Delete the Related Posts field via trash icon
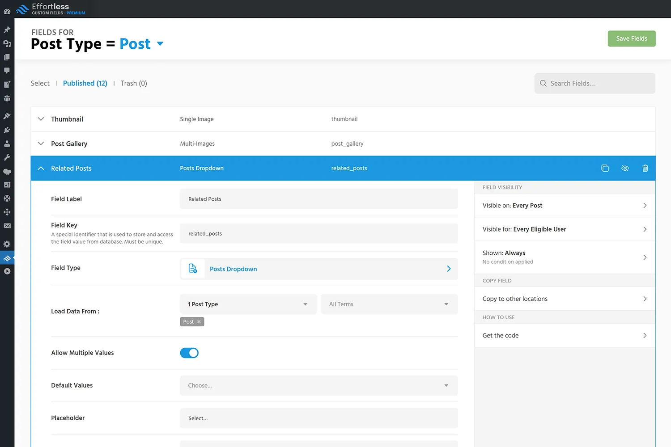 [645, 169]
